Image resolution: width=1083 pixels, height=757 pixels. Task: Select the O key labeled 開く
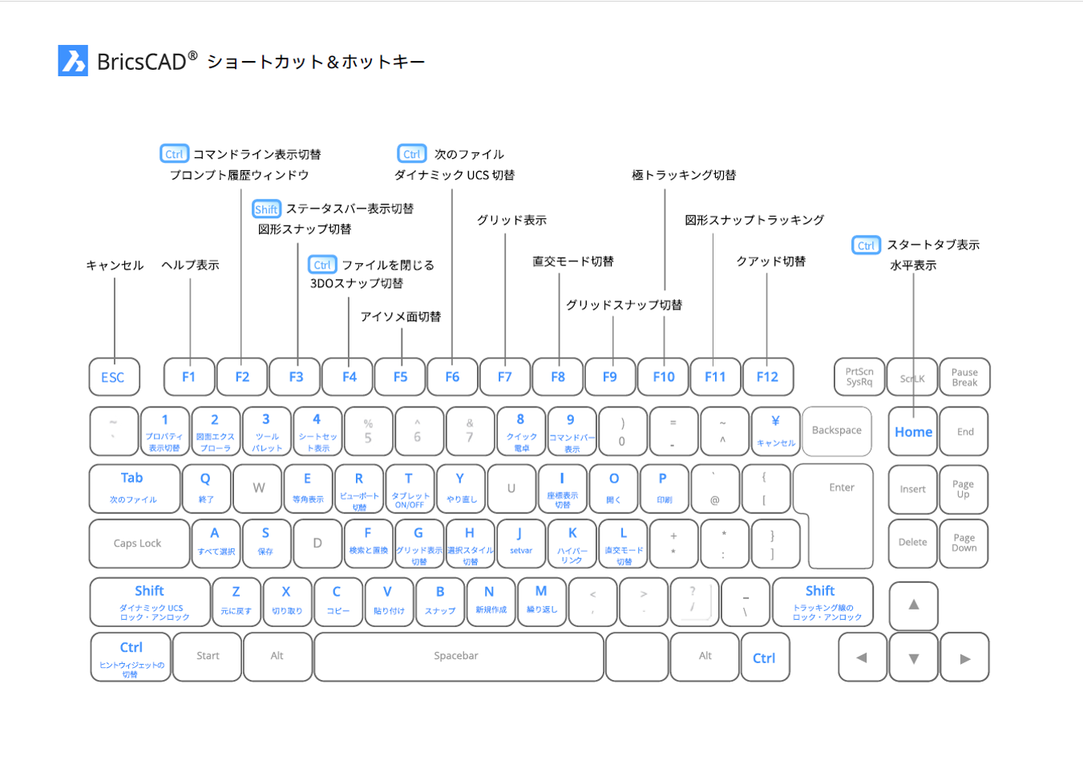point(613,489)
